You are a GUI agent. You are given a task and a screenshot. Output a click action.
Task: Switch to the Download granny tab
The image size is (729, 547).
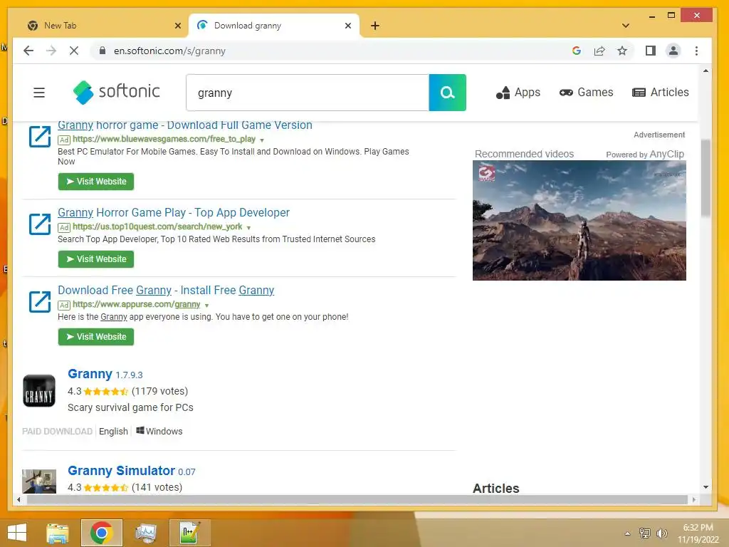(x=274, y=26)
